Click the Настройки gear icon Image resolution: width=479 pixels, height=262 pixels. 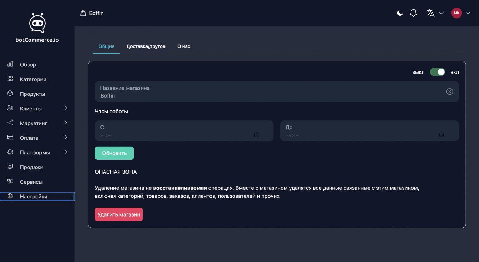coord(10,196)
